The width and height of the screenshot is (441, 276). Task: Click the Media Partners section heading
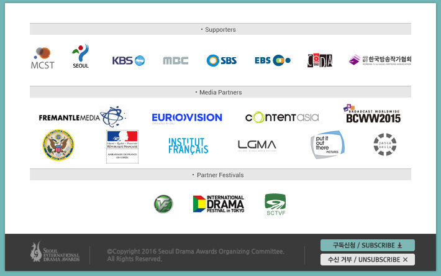(x=220, y=92)
